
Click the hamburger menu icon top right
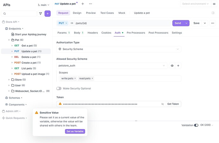point(214,4)
